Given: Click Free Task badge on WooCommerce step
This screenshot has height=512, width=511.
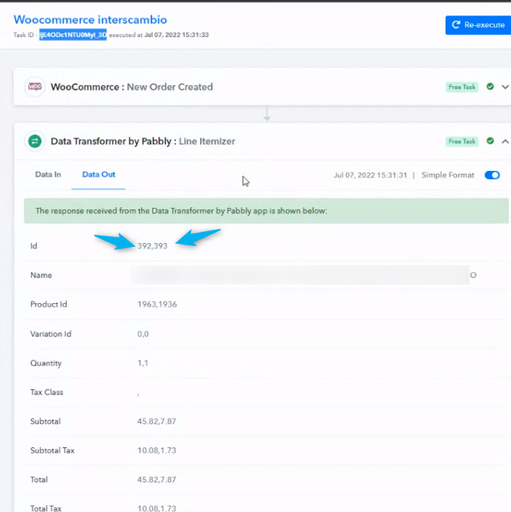Looking at the screenshot, I should pos(462,87).
